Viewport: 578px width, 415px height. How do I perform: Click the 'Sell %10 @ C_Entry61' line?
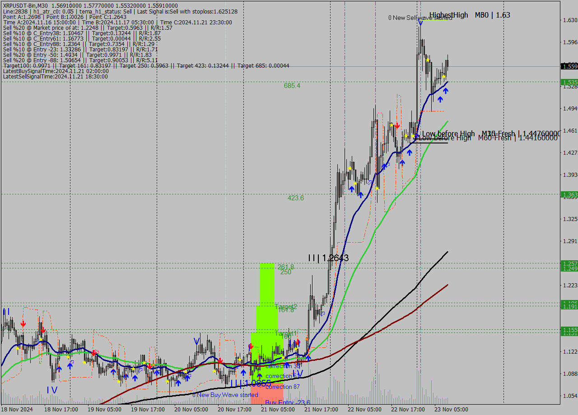(x=82, y=38)
